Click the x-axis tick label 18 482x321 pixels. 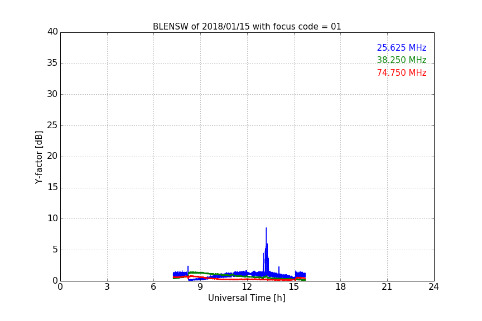(x=341, y=287)
